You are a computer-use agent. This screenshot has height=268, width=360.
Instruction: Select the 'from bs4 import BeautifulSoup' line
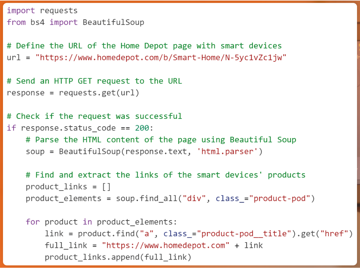click(75, 22)
